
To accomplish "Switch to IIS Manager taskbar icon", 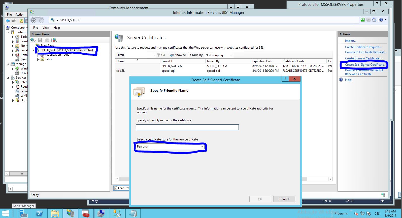I will pyautogui.click(x=70, y=213).
